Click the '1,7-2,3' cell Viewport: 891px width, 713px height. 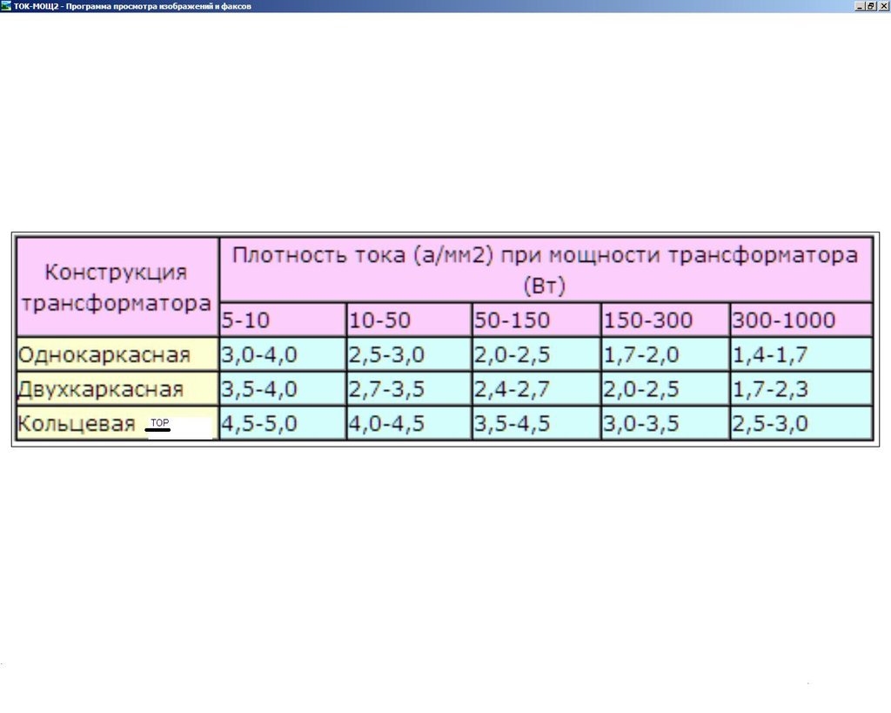click(x=801, y=389)
